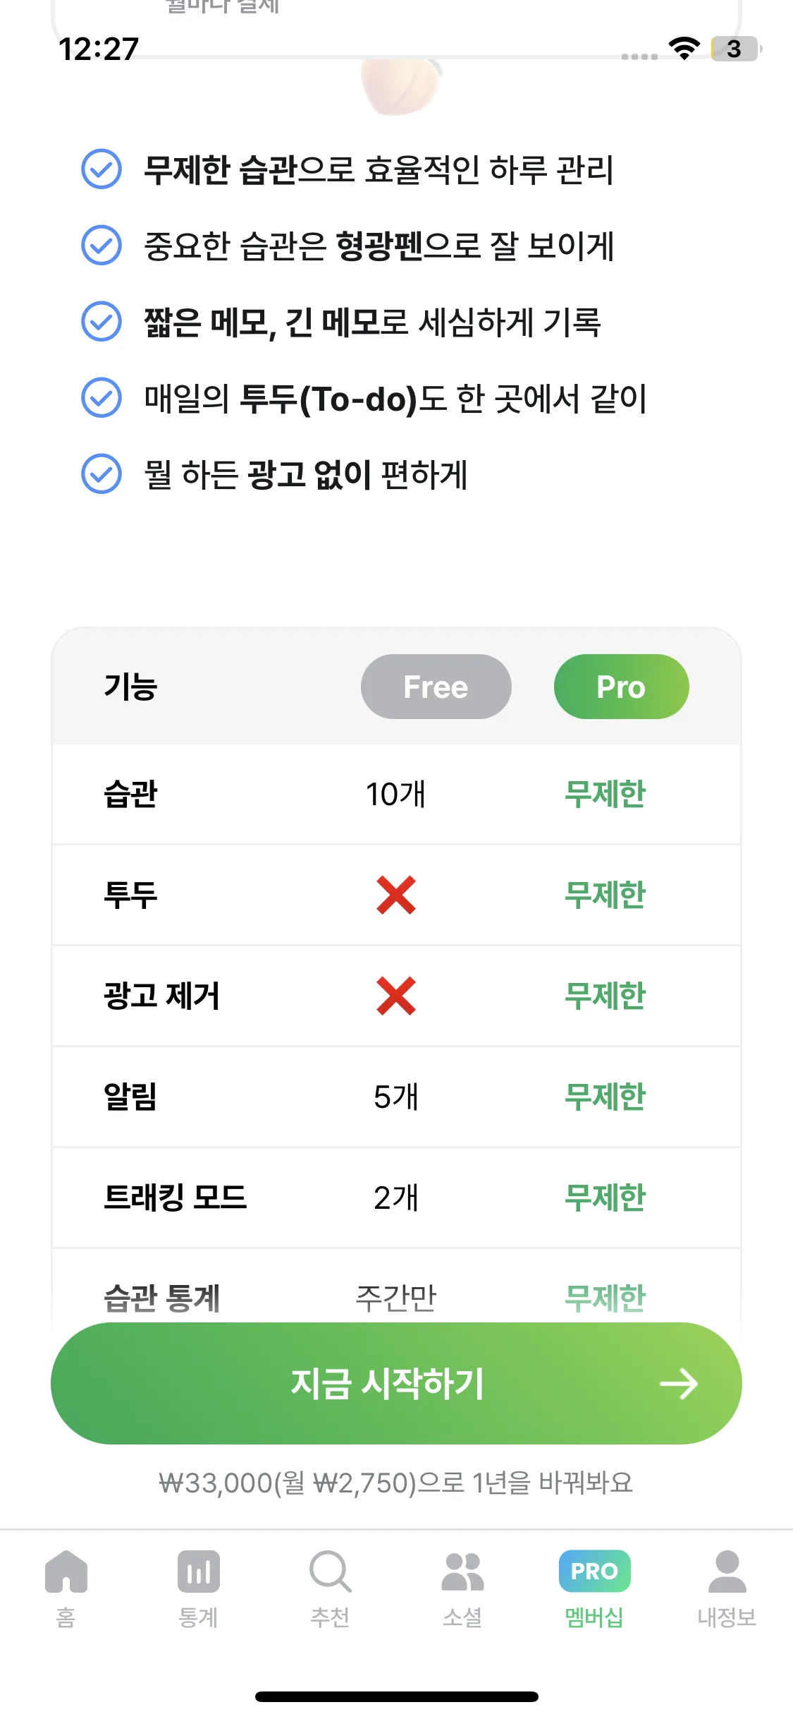Viewport: 793px width, 1719px height.
Task: Open the Home tab icon
Action: tap(66, 1571)
